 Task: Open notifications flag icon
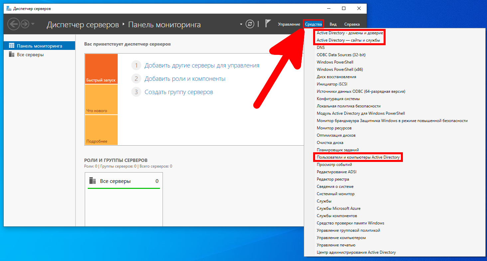(x=268, y=24)
